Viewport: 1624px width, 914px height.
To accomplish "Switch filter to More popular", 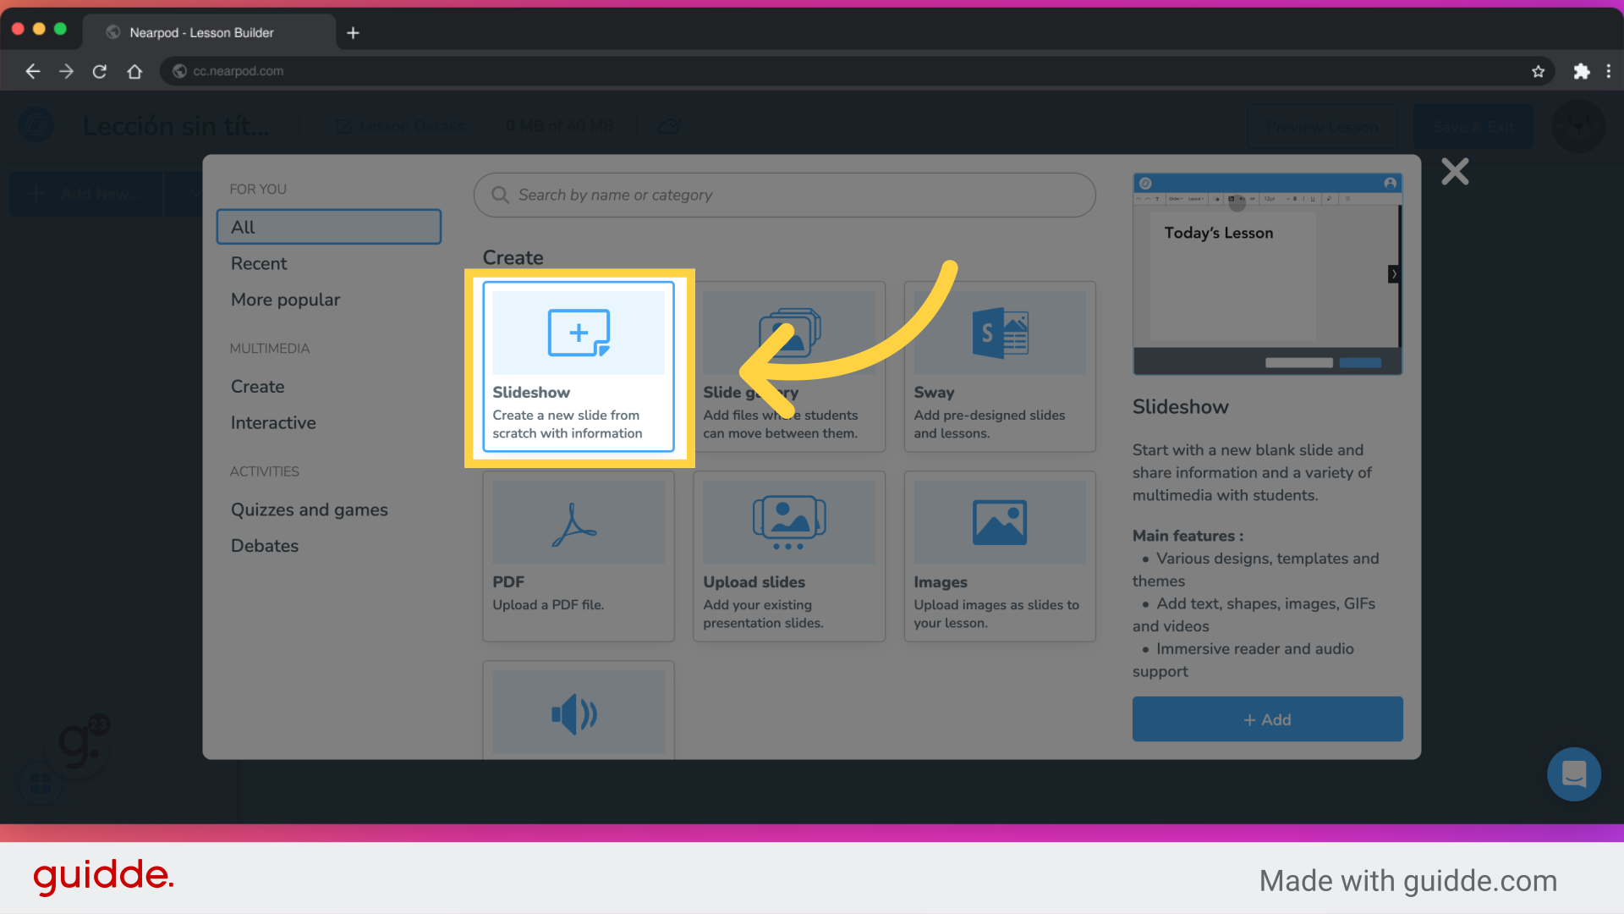I will 285,300.
